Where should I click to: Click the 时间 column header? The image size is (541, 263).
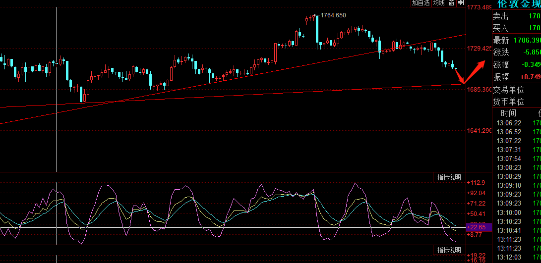(x=509, y=113)
